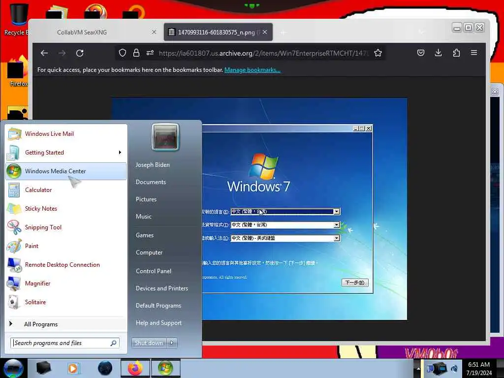Viewport: 504px width, 378px height.
Task: Open Control Panel
Action: coord(154,271)
